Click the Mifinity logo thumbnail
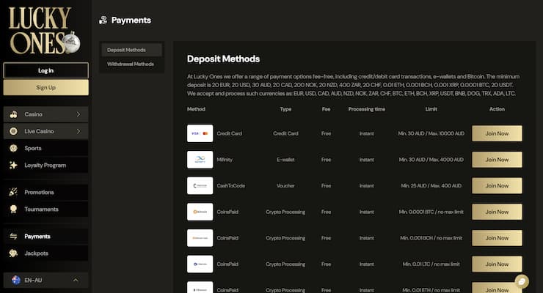Image resolution: width=543 pixels, height=293 pixels. (200, 160)
